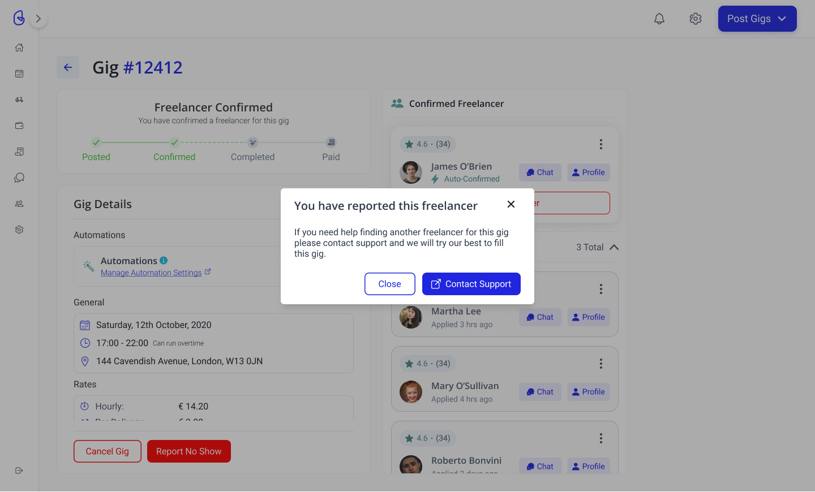
Task: Open settings gear in top bar
Action: 696,19
